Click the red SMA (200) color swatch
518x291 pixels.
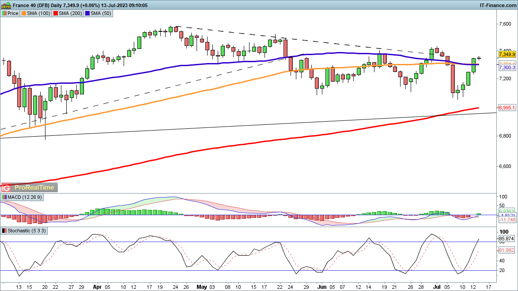(x=56, y=13)
